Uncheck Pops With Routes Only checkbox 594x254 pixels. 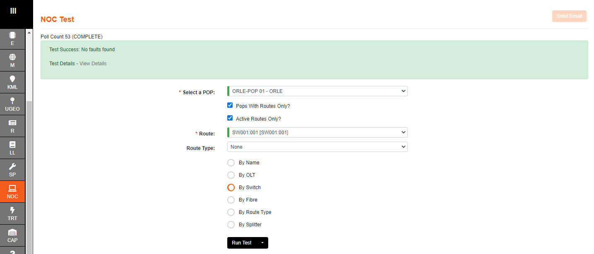230,105
